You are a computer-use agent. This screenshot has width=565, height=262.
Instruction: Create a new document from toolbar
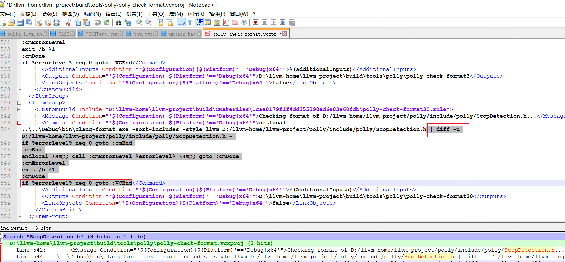[3, 22]
